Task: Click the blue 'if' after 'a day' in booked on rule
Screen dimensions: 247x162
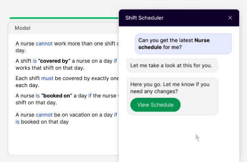Action: click(x=90, y=96)
